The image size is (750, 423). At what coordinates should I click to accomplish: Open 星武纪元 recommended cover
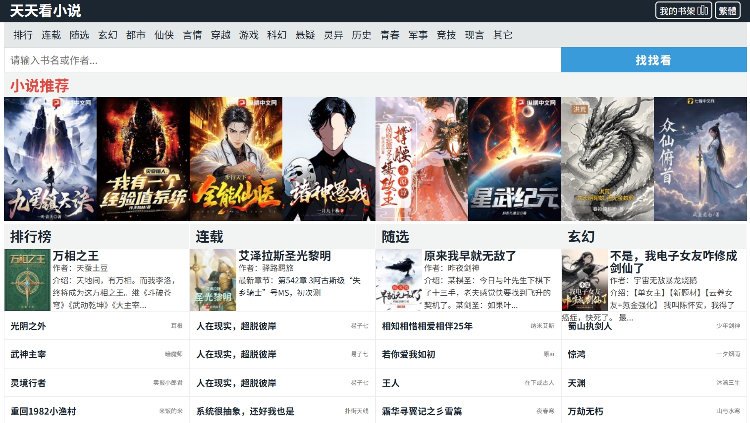(515, 159)
